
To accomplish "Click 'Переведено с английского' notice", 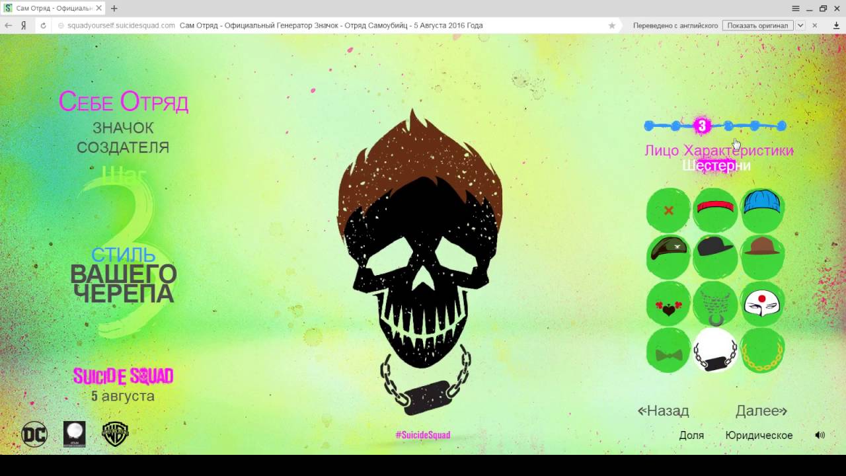I will pyautogui.click(x=675, y=25).
